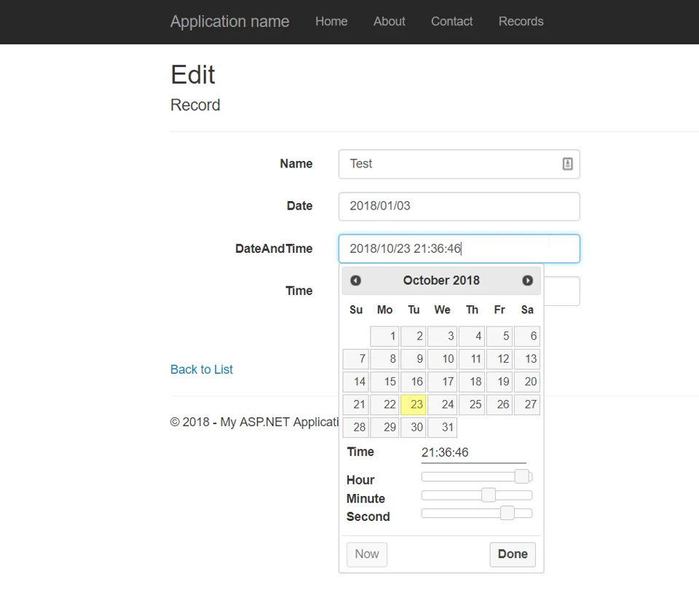699x601 pixels.
Task: Select October 13 in calendar
Action: pos(527,359)
